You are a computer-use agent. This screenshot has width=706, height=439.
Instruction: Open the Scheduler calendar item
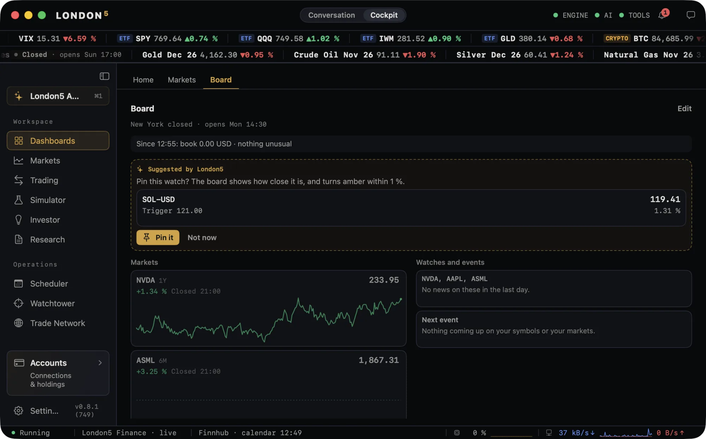click(58, 284)
